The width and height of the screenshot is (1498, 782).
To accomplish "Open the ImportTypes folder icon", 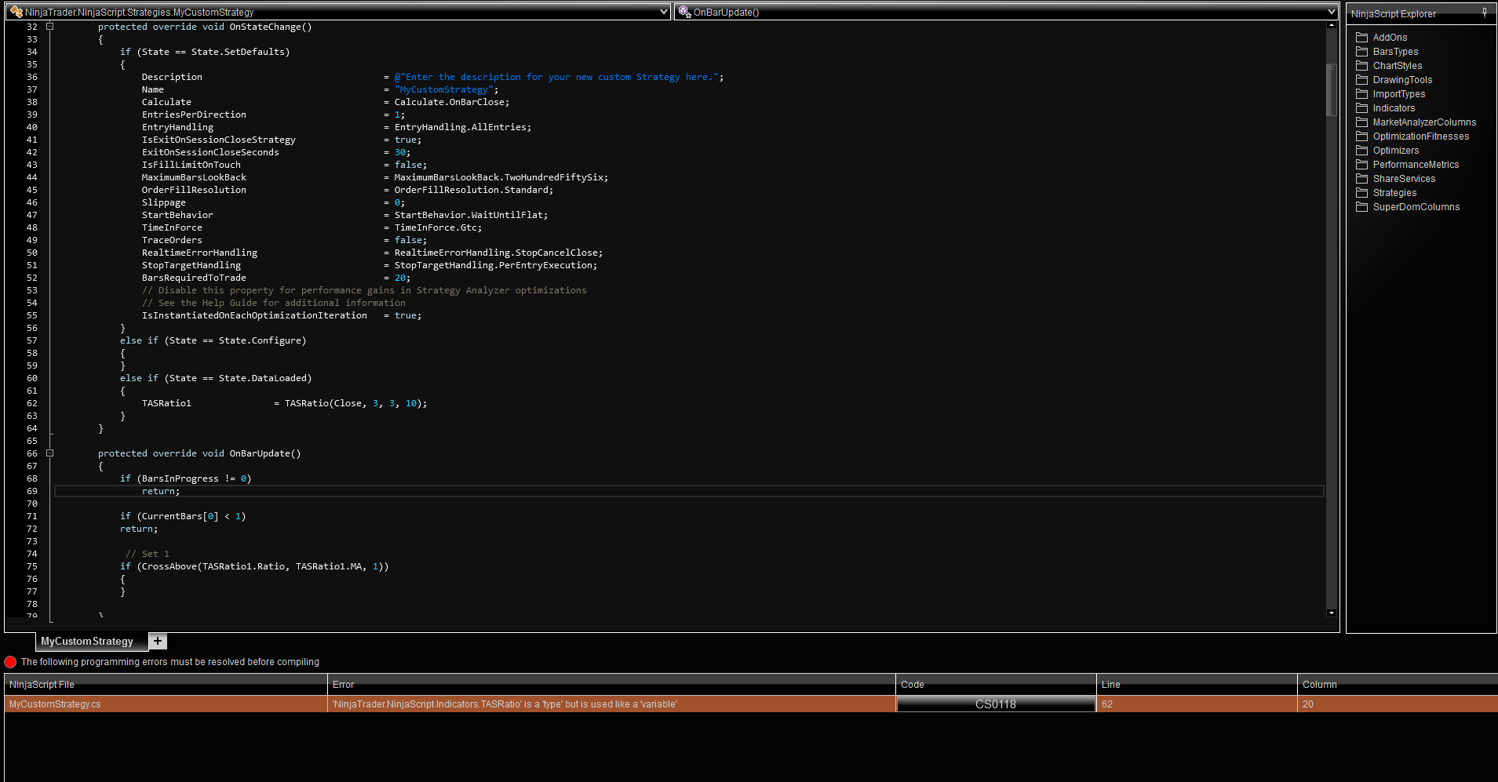I will 1361,94.
